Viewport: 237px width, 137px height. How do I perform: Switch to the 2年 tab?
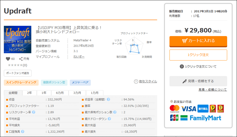click(x=29, y=93)
